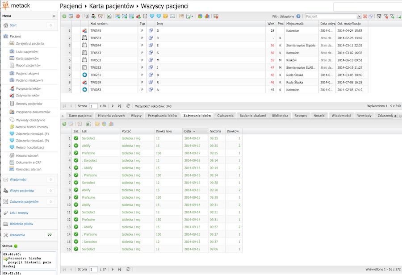Refresh the lower medication grid
The image size is (402, 275).
(x=128, y=269)
